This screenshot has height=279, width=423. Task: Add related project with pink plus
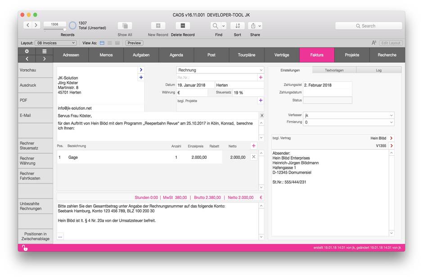(x=261, y=100)
